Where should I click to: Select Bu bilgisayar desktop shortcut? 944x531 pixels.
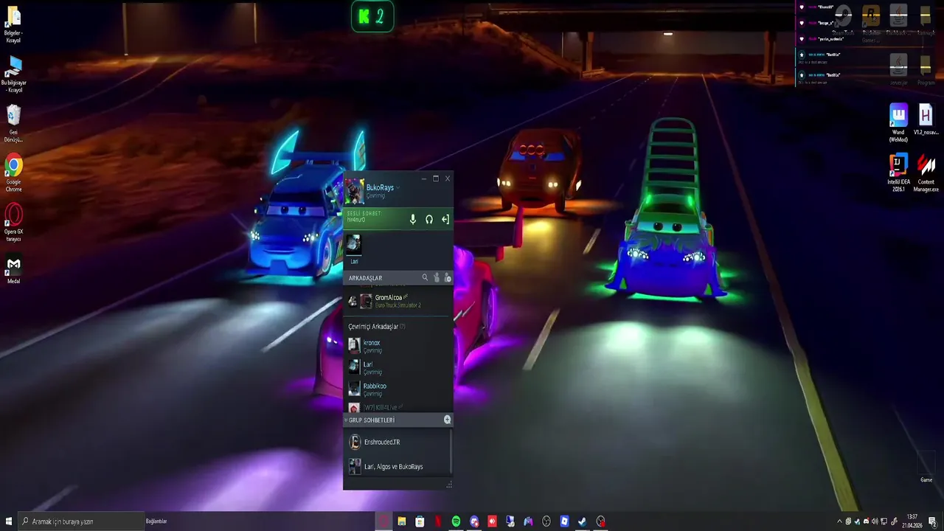coord(13,74)
